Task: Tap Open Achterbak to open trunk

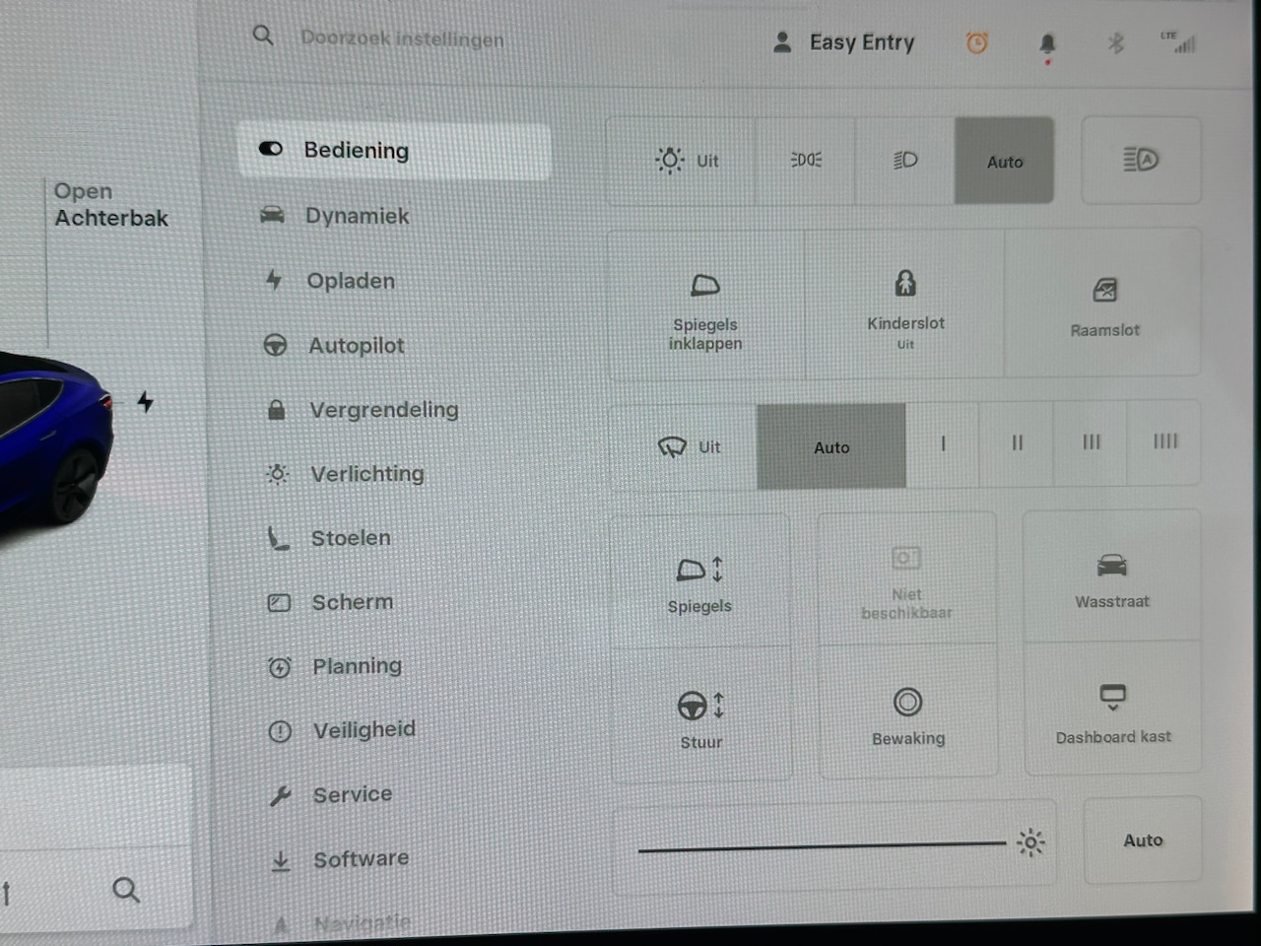Action: click(110, 205)
